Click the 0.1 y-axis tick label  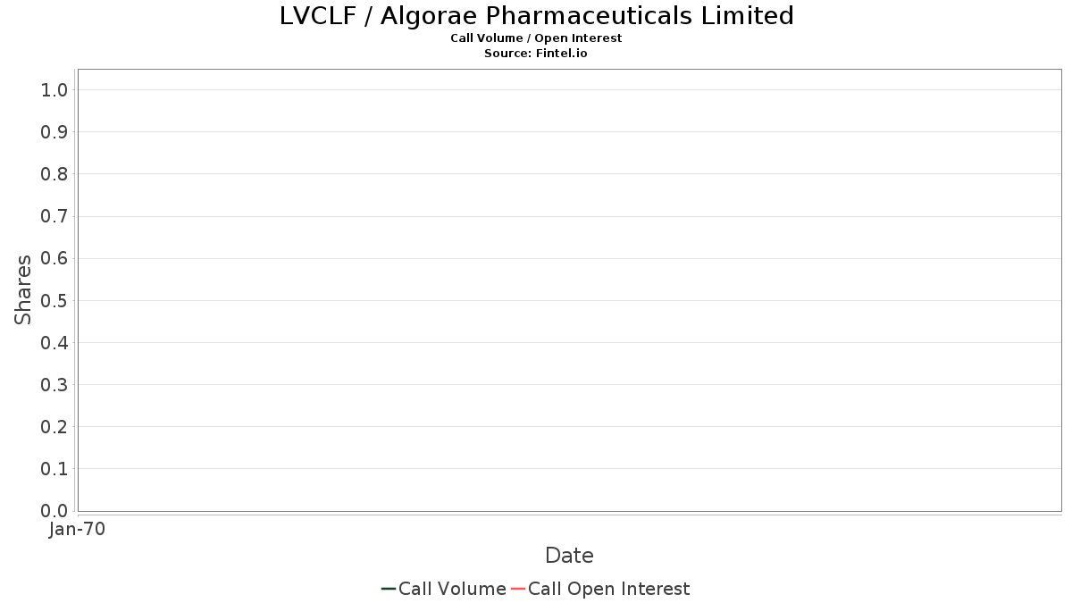tap(54, 468)
